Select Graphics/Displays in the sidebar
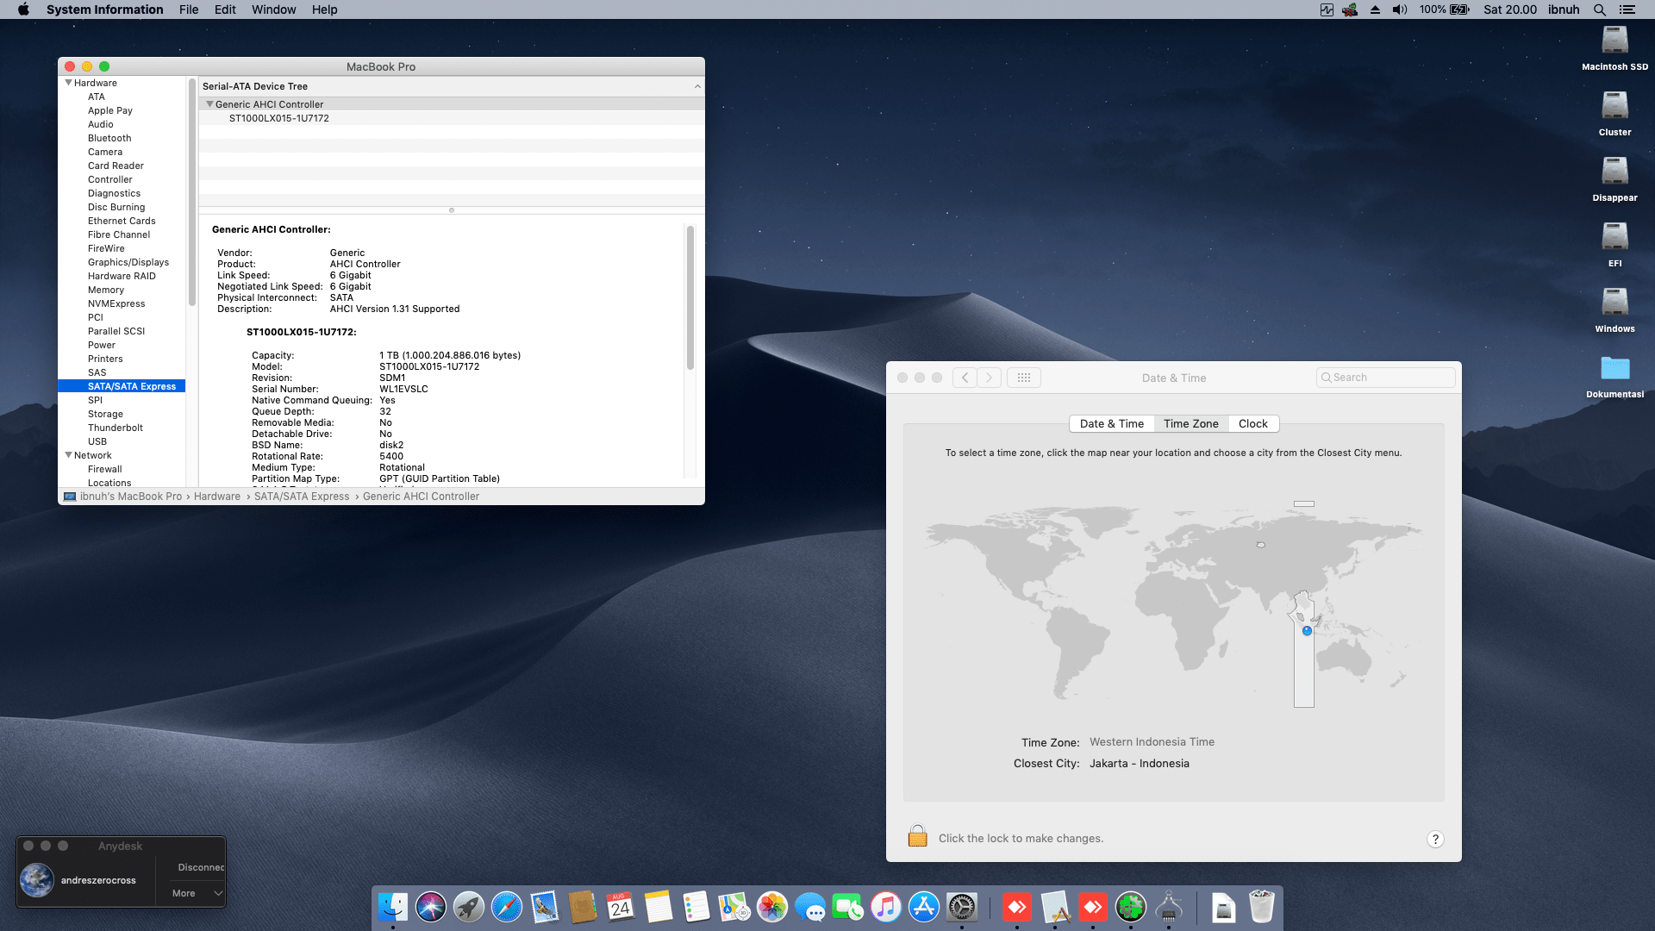 click(x=128, y=262)
